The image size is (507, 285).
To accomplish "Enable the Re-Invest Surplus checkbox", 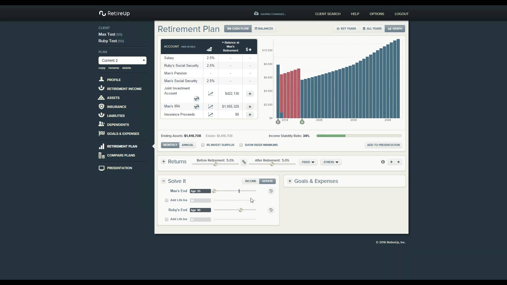I will coord(203,145).
